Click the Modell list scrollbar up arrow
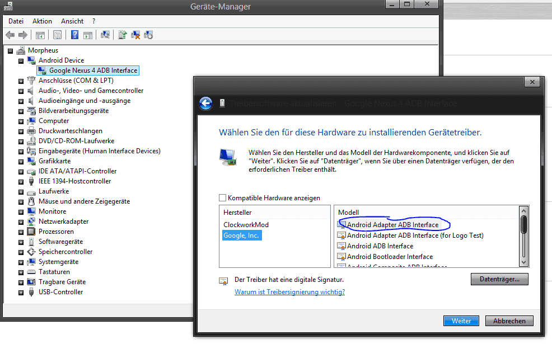552x344 pixels. tap(523, 211)
